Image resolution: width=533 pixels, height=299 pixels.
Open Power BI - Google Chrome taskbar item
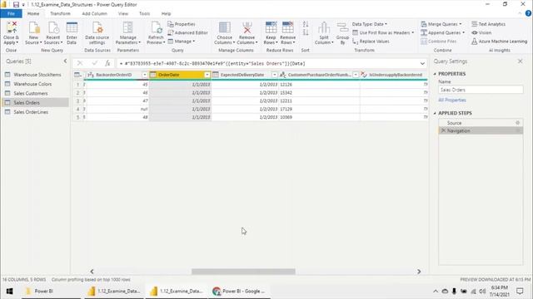click(x=239, y=291)
